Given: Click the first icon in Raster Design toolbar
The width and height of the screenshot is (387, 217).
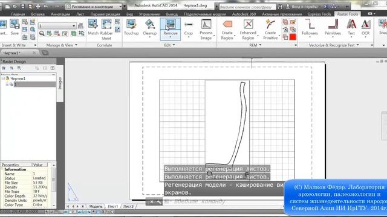Looking at the screenshot, I should pos(4,68).
